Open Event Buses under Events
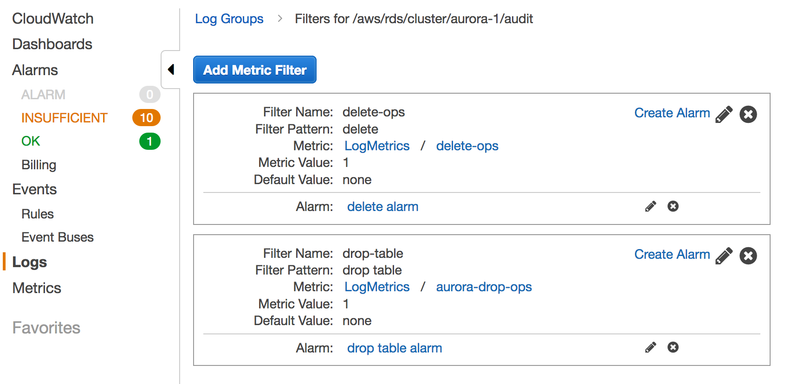This screenshot has width=804, height=384. 58,237
